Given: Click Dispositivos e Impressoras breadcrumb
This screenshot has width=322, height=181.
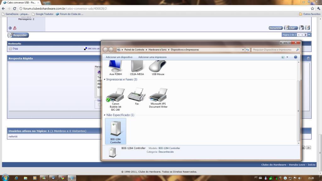Looking at the screenshot, I should coord(185,50).
